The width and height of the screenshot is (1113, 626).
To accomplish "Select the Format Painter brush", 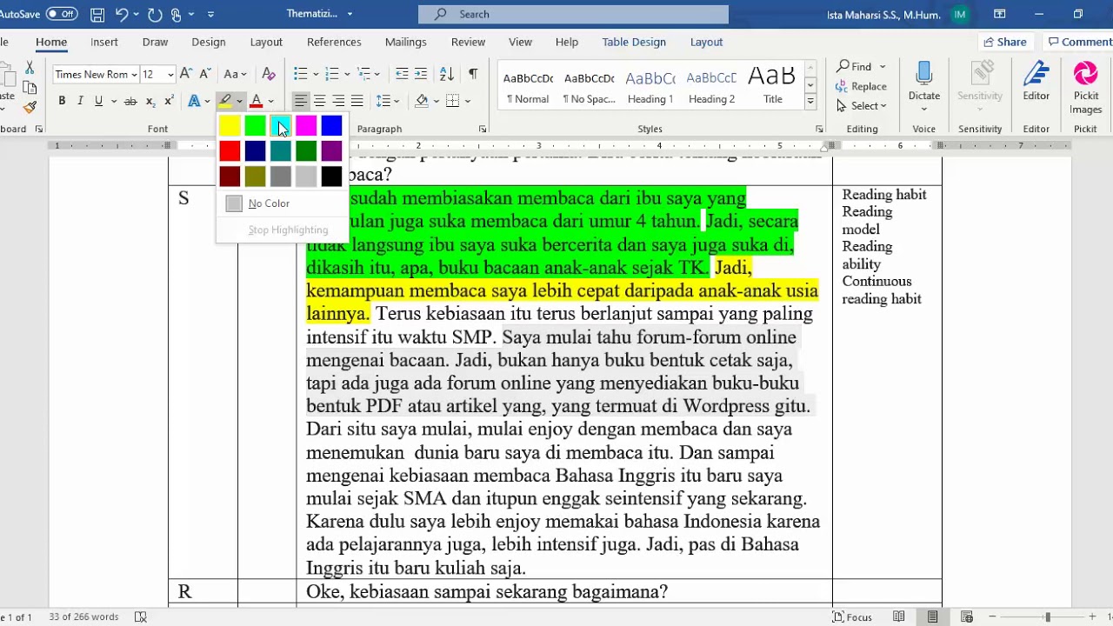I will click(x=30, y=107).
